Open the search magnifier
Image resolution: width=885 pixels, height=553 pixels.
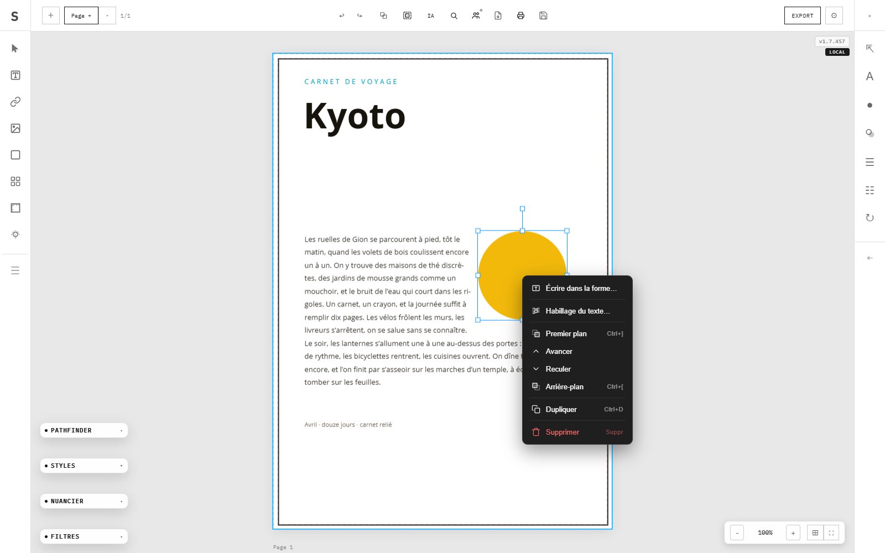(x=454, y=15)
